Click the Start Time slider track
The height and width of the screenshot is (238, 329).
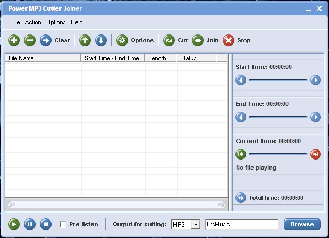click(x=278, y=80)
